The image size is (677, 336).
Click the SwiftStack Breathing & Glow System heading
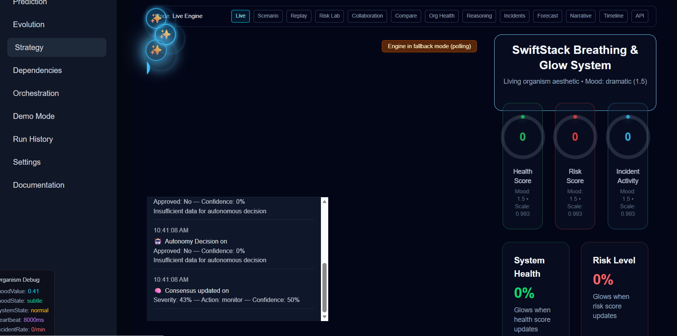click(575, 58)
